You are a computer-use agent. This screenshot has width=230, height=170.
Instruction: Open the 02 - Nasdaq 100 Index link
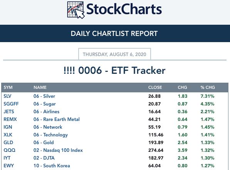58,150
